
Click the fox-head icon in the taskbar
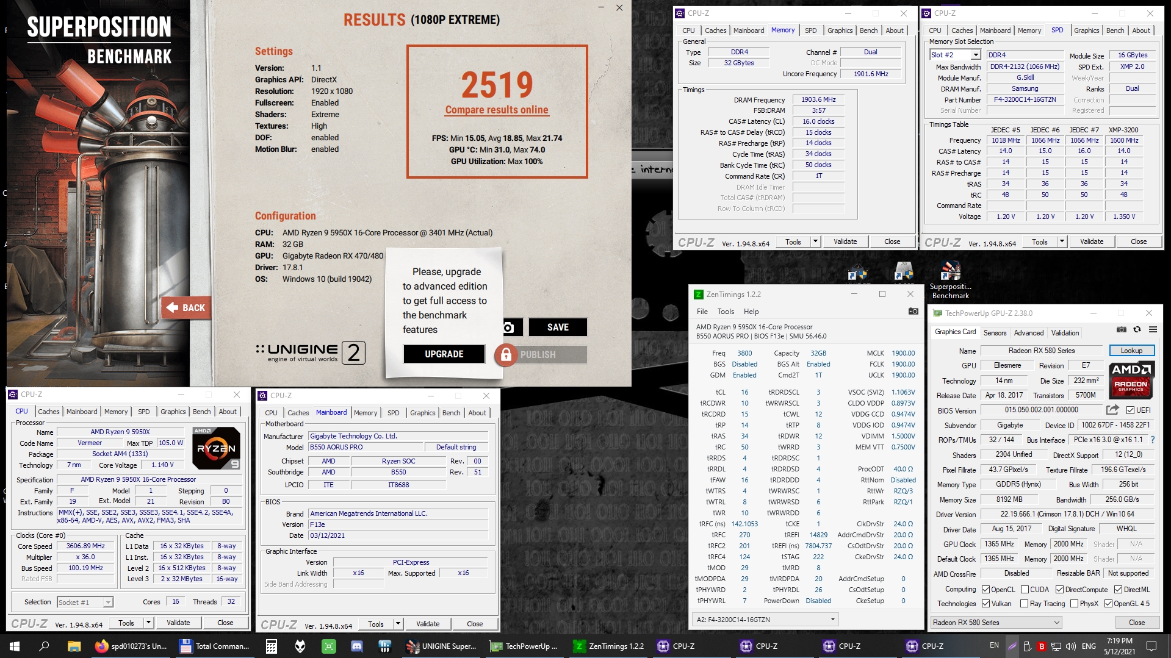click(x=300, y=646)
